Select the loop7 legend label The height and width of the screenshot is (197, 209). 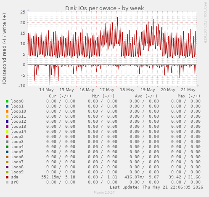click(x=17, y=162)
